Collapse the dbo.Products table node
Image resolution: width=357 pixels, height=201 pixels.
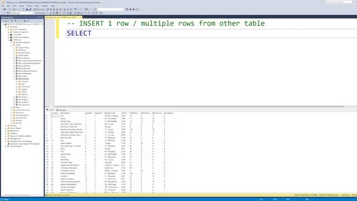14,79
